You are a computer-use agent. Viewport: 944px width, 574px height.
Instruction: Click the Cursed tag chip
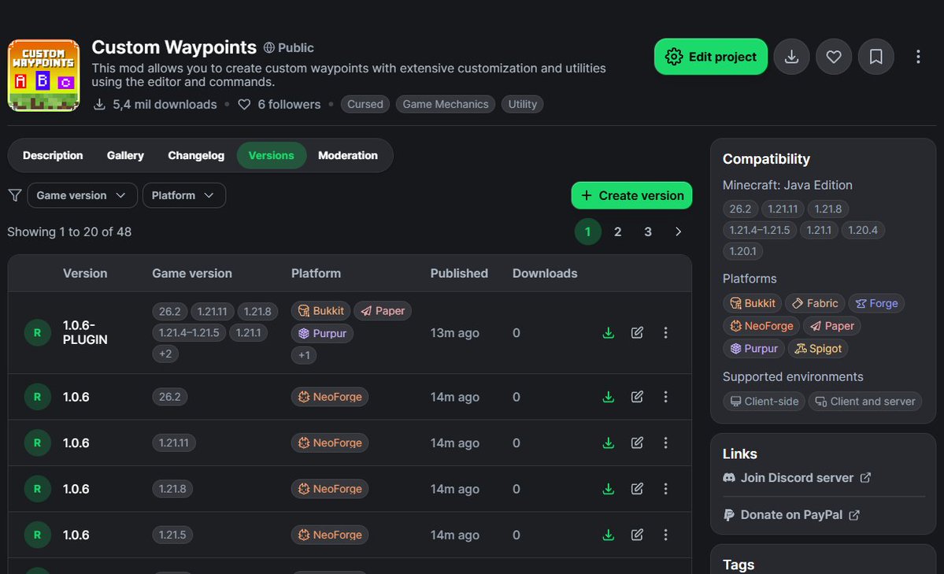365,104
